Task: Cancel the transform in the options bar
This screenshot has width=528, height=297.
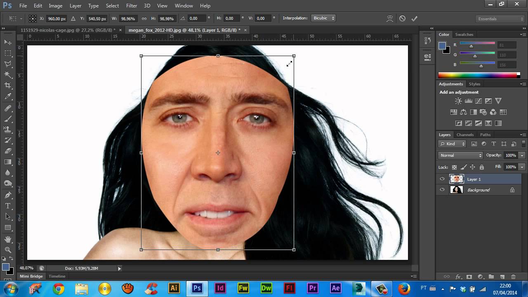Action: click(x=402, y=19)
